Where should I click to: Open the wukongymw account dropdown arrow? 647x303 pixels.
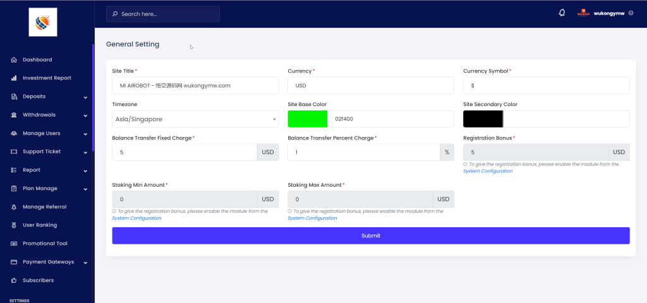[x=631, y=13]
